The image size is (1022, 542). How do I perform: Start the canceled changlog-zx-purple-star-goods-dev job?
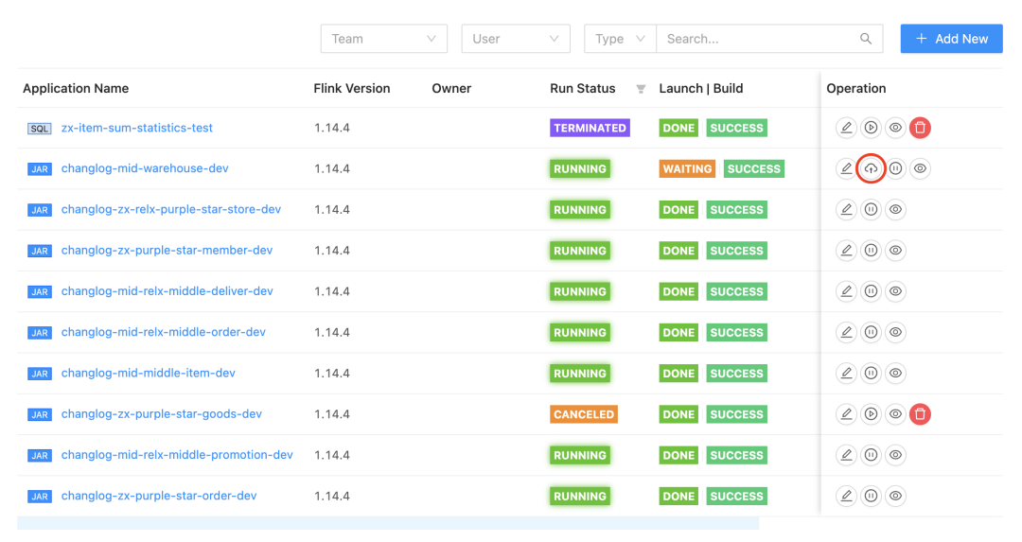pos(871,414)
